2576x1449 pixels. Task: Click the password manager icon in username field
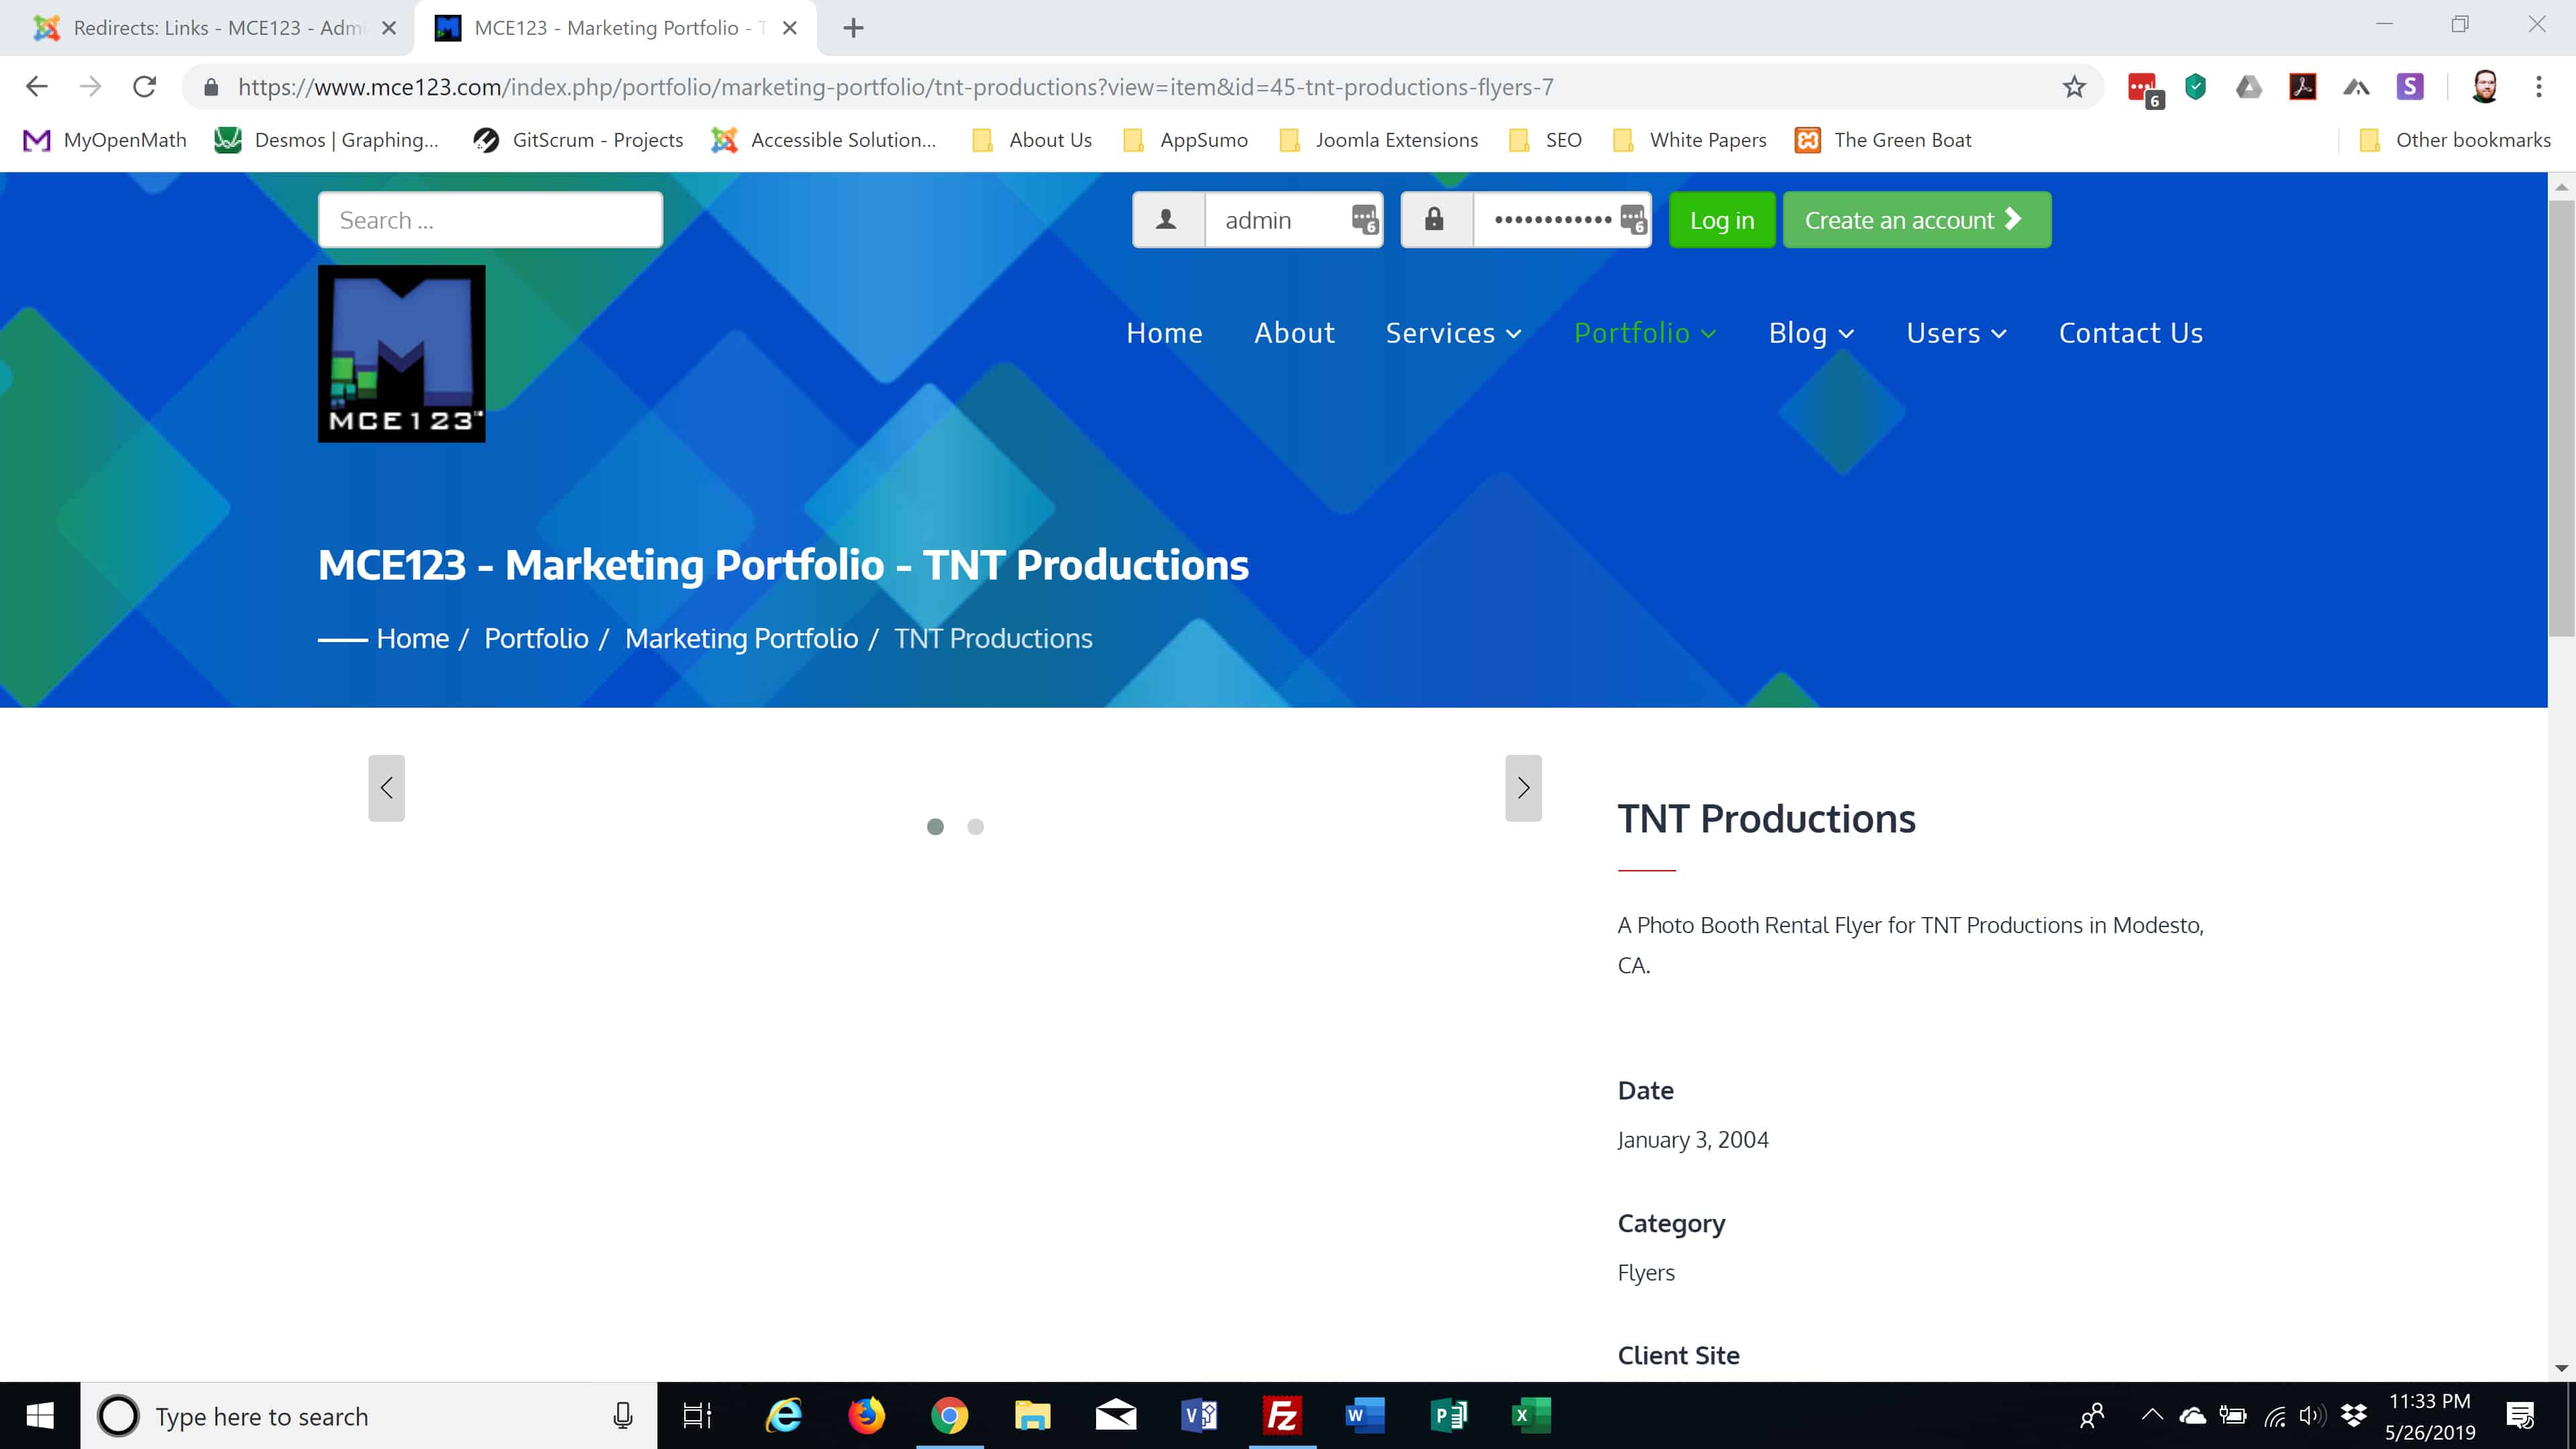[x=1365, y=219]
